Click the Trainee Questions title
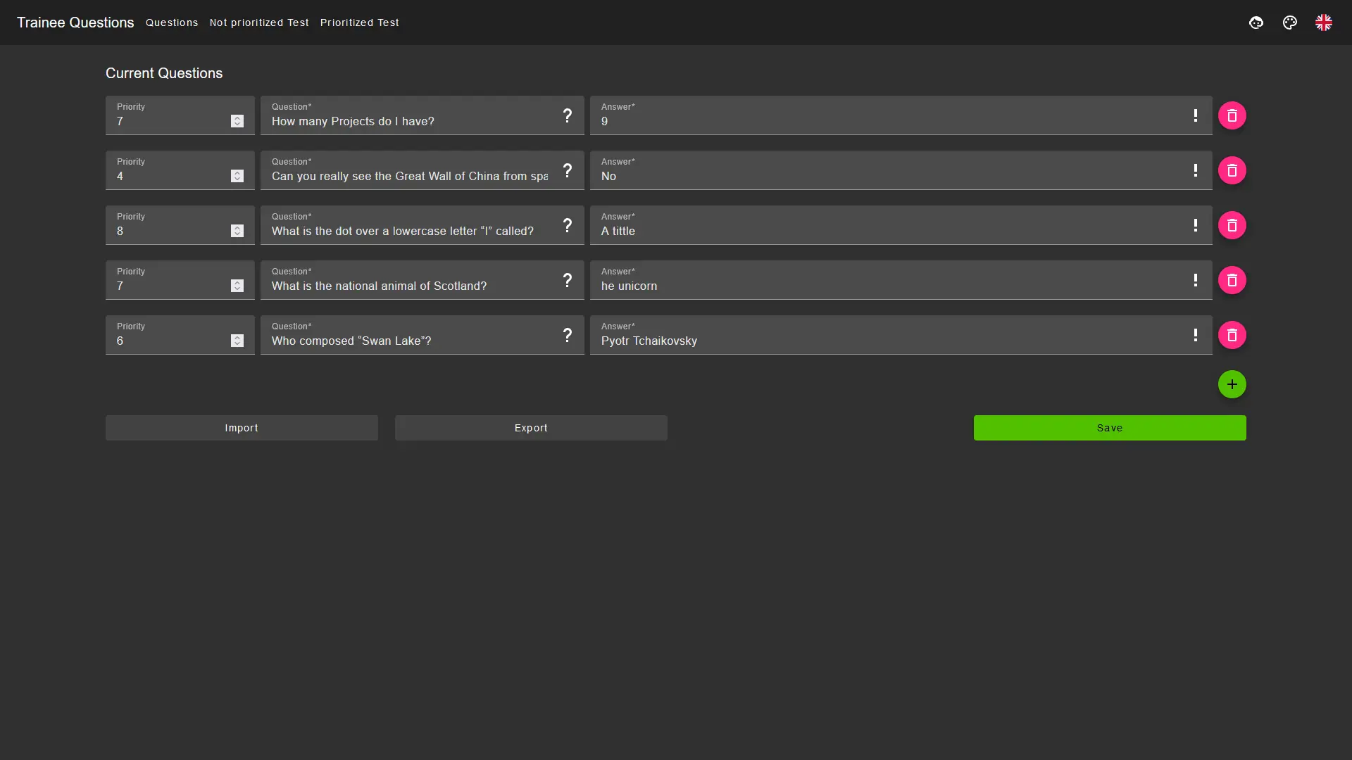 pyautogui.click(x=75, y=23)
